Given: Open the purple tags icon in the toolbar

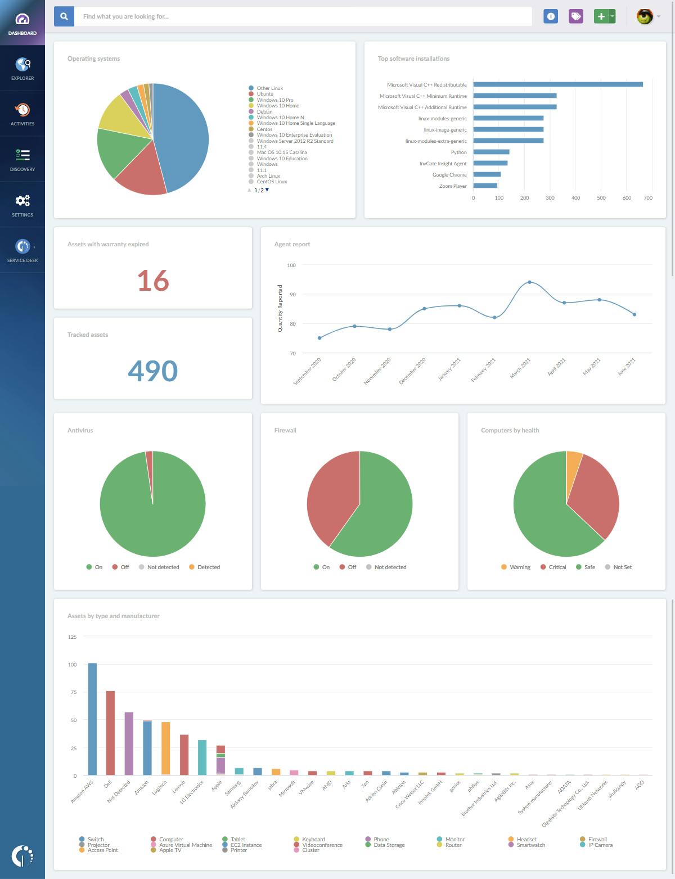Looking at the screenshot, I should click(x=575, y=16).
